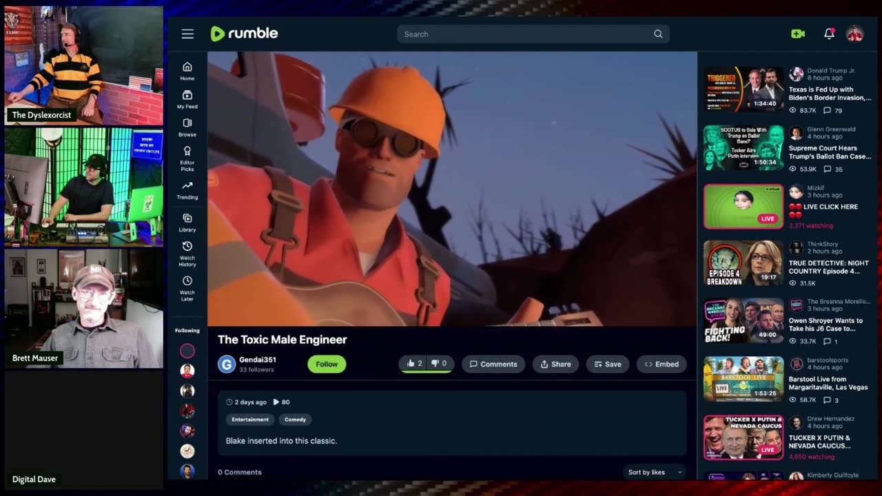This screenshot has height=496, width=882.
Task: Select the Comedy tag
Action: pyautogui.click(x=295, y=420)
